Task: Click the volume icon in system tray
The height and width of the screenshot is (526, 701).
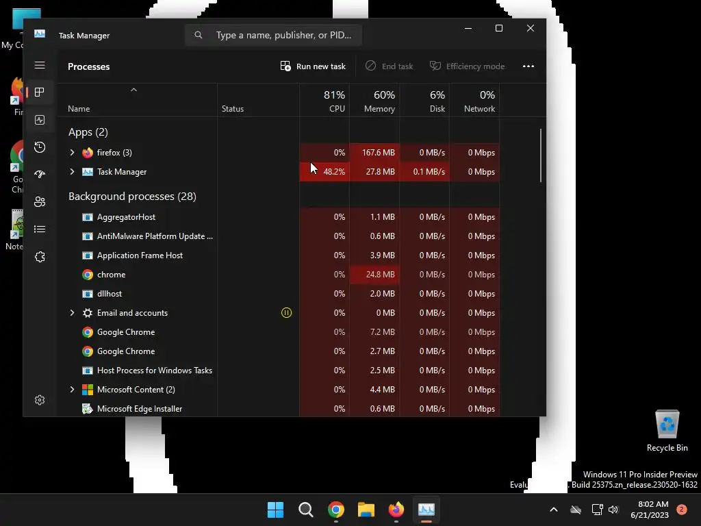Action: tap(613, 510)
